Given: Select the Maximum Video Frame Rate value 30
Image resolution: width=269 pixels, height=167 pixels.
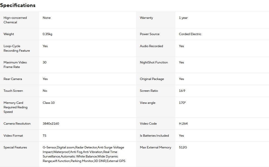Looking at the screenshot, I should tap(45, 62).
